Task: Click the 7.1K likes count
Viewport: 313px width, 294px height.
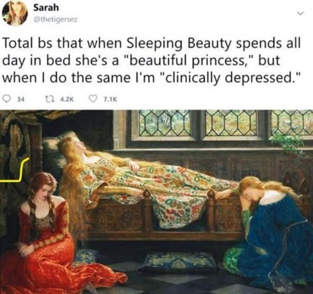Action: pos(110,99)
